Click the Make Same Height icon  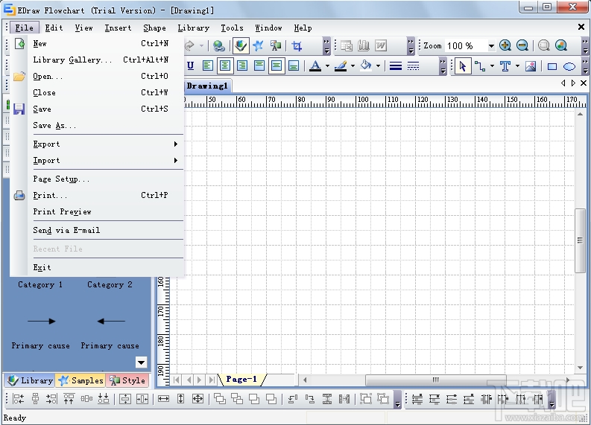[180, 399]
